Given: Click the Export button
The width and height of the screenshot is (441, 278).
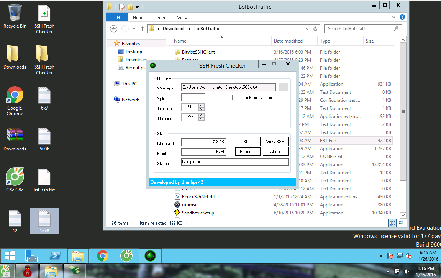Looking at the screenshot, I should (248, 152).
